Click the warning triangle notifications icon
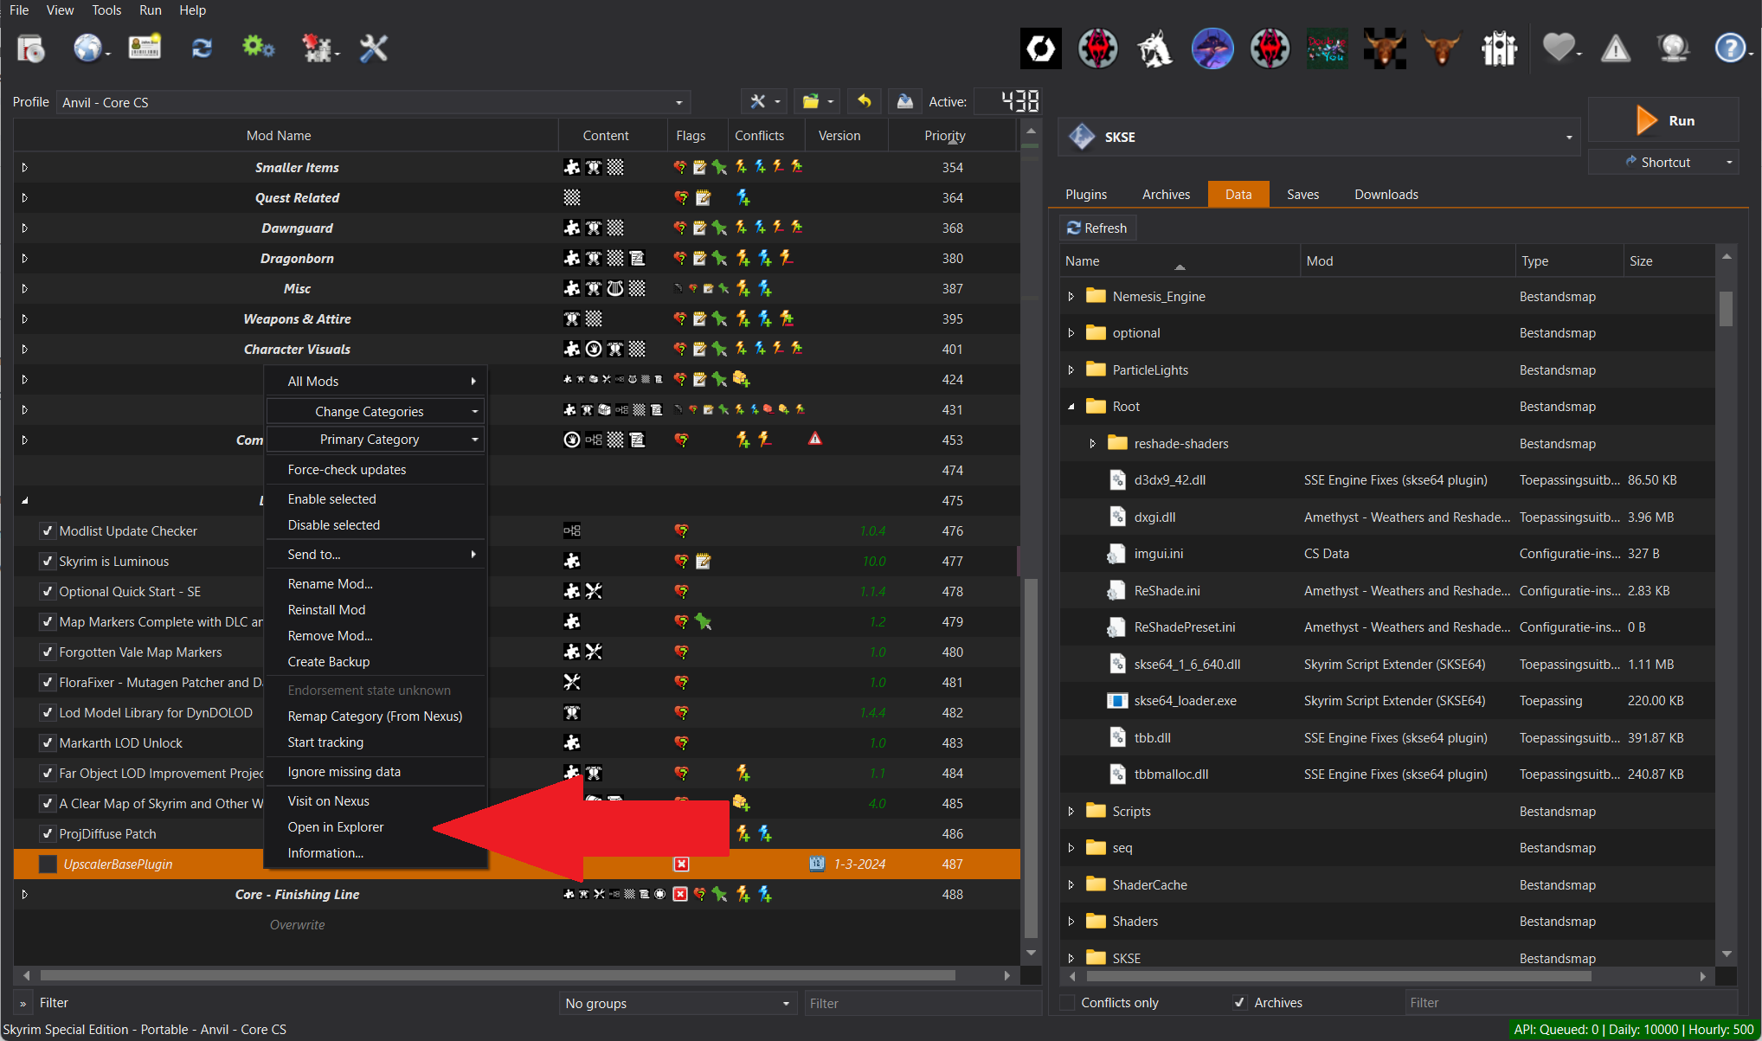The width and height of the screenshot is (1762, 1041). click(x=1615, y=49)
